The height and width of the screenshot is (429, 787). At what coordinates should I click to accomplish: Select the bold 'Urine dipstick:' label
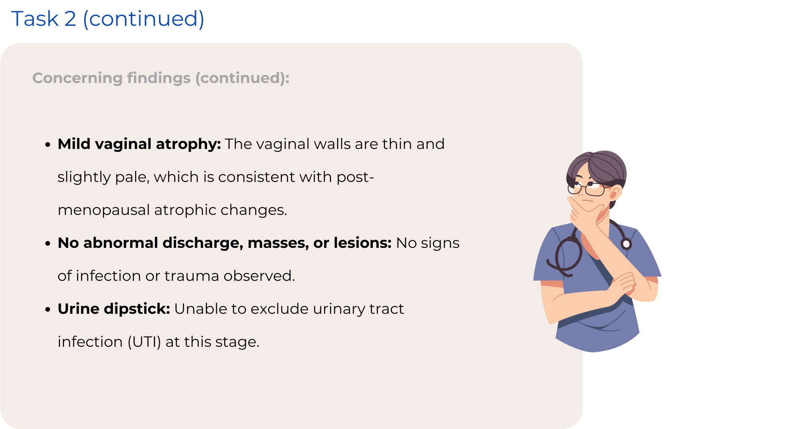click(114, 309)
